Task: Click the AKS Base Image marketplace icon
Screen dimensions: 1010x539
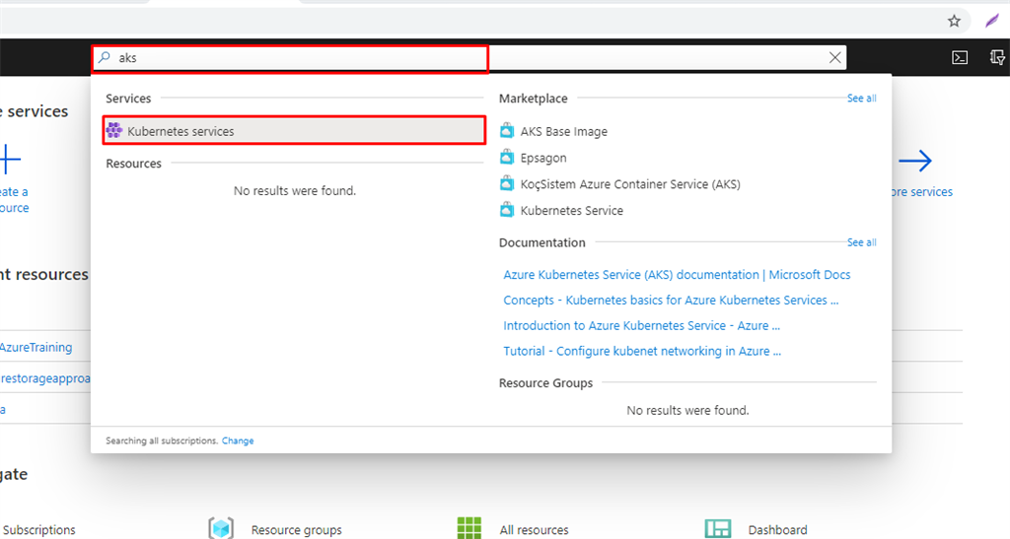Action: [507, 131]
